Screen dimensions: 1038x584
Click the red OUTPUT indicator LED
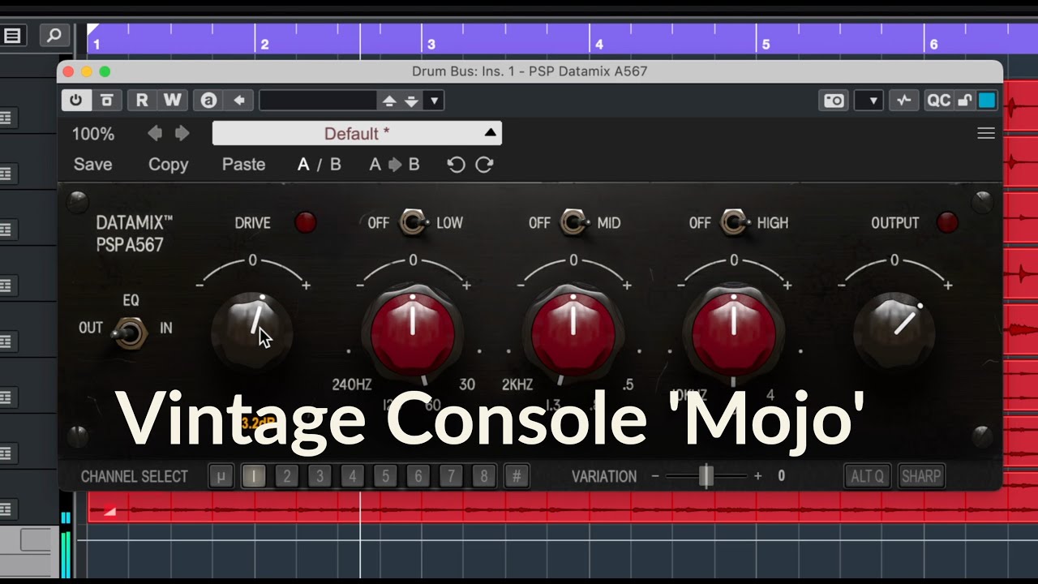point(947,222)
